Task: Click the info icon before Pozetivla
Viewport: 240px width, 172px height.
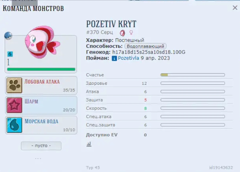Action: pyautogui.click(x=114, y=58)
